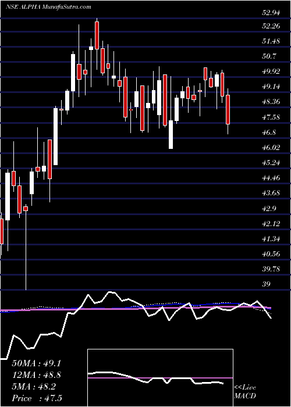
Task: Click the 45.24 price axis label
Action: pyautogui.click(x=271, y=162)
